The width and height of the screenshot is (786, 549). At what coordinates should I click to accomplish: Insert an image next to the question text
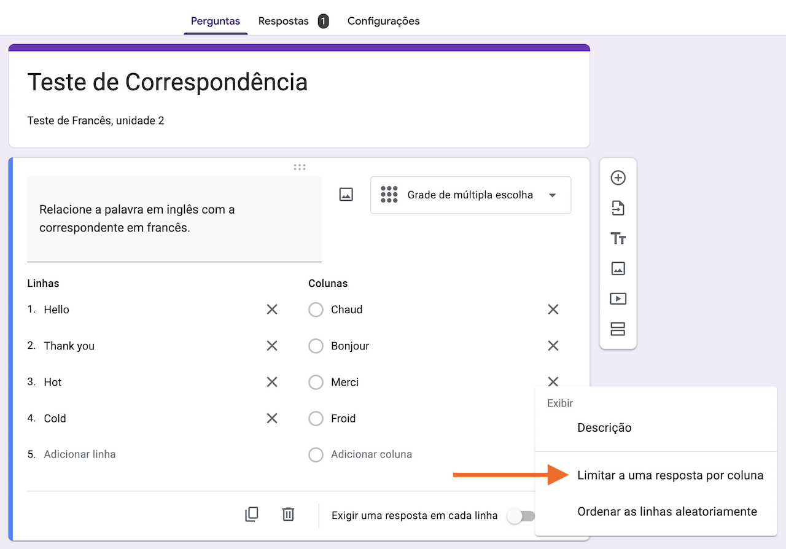[x=346, y=195]
